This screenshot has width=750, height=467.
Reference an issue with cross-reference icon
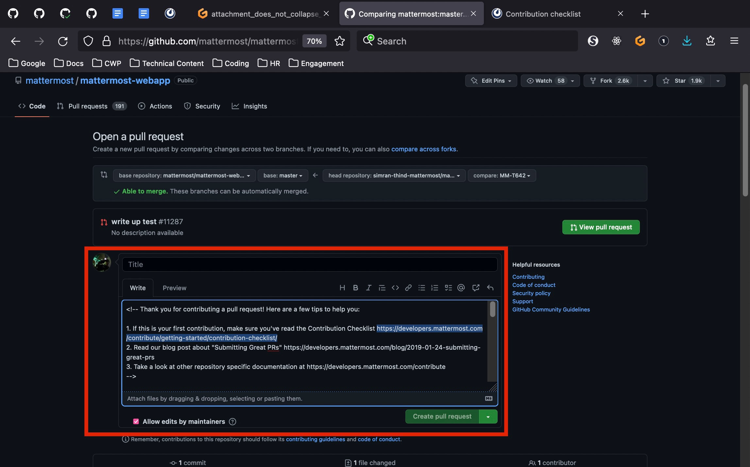476,288
